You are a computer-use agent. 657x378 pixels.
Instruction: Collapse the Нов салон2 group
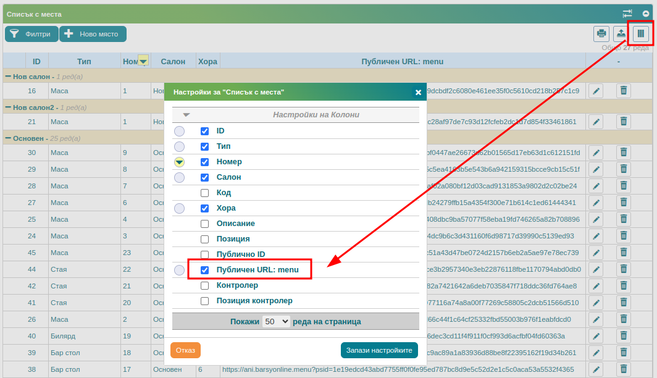tap(8, 107)
